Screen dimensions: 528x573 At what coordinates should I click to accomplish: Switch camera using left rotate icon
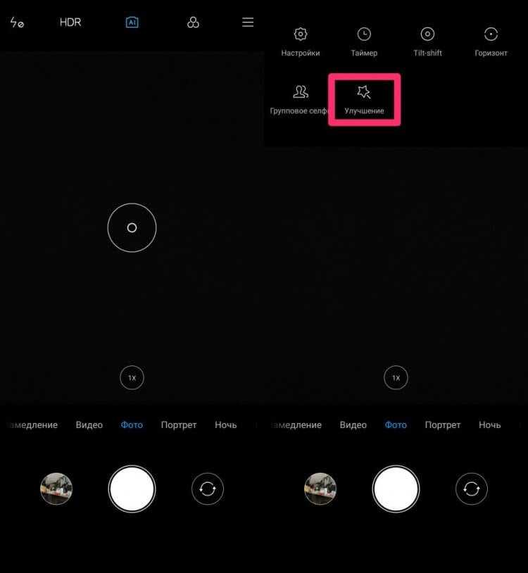point(208,489)
